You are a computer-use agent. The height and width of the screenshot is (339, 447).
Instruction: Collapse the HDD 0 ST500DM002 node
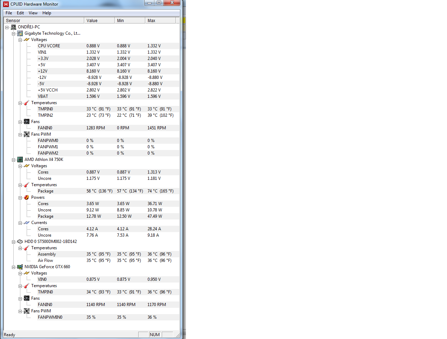pos(13,242)
